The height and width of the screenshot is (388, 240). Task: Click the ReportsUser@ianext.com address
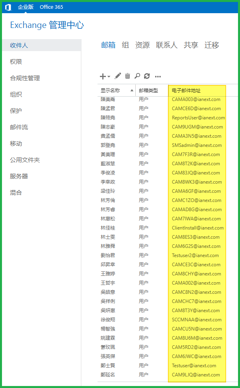click(198, 118)
